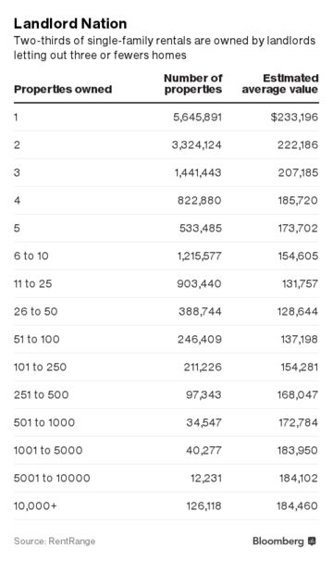Select the 26 to 50 row label
This screenshot has width=333, height=561.
(36, 311)
